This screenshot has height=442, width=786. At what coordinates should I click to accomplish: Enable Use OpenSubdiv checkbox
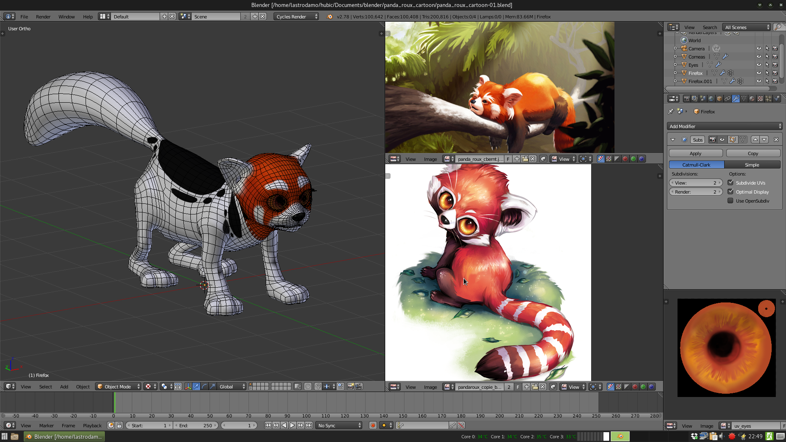[x=730, y=201]
